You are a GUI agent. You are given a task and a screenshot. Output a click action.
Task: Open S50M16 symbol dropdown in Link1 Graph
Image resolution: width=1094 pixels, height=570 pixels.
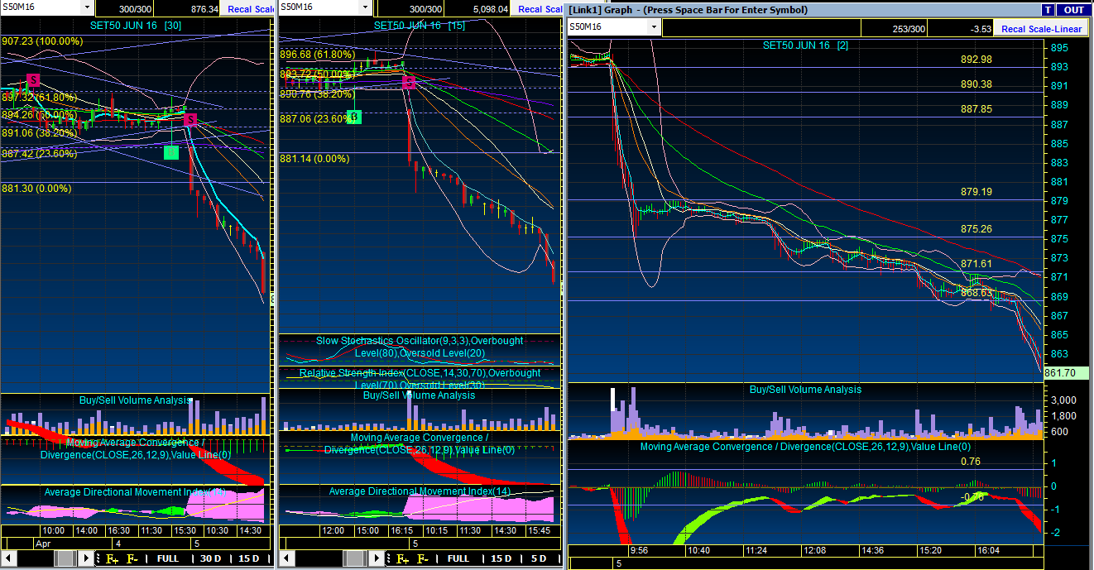654,27
